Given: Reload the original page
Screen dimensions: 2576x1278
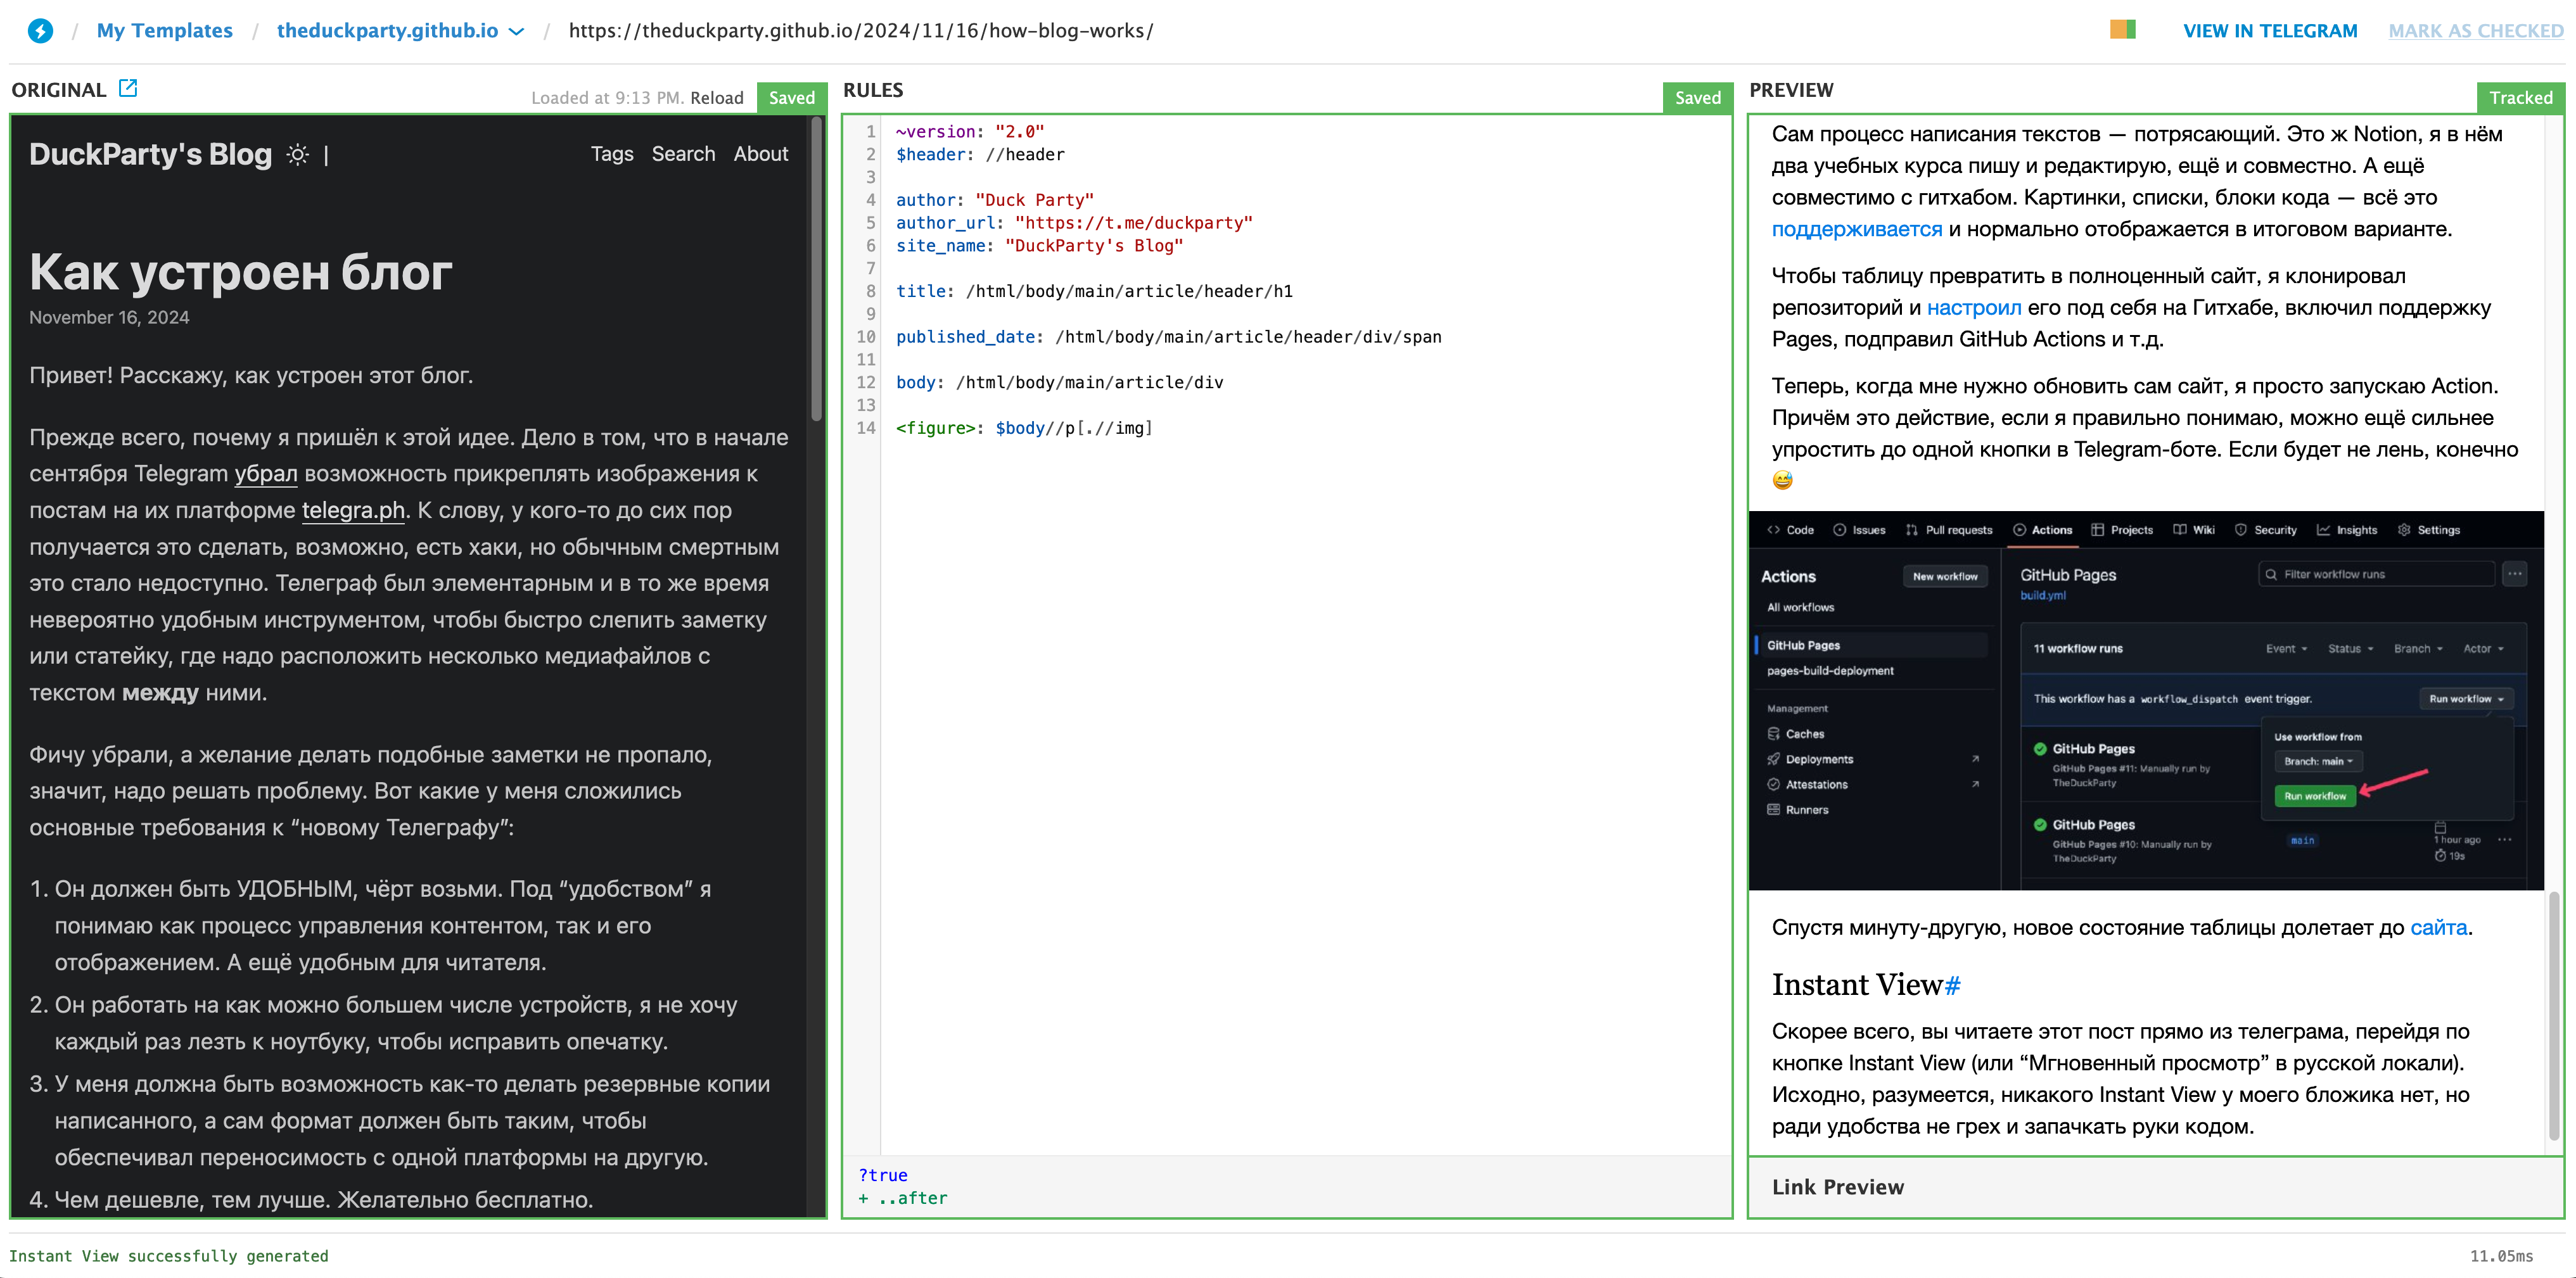Looking at the screenshot, I should coord(716,97).
